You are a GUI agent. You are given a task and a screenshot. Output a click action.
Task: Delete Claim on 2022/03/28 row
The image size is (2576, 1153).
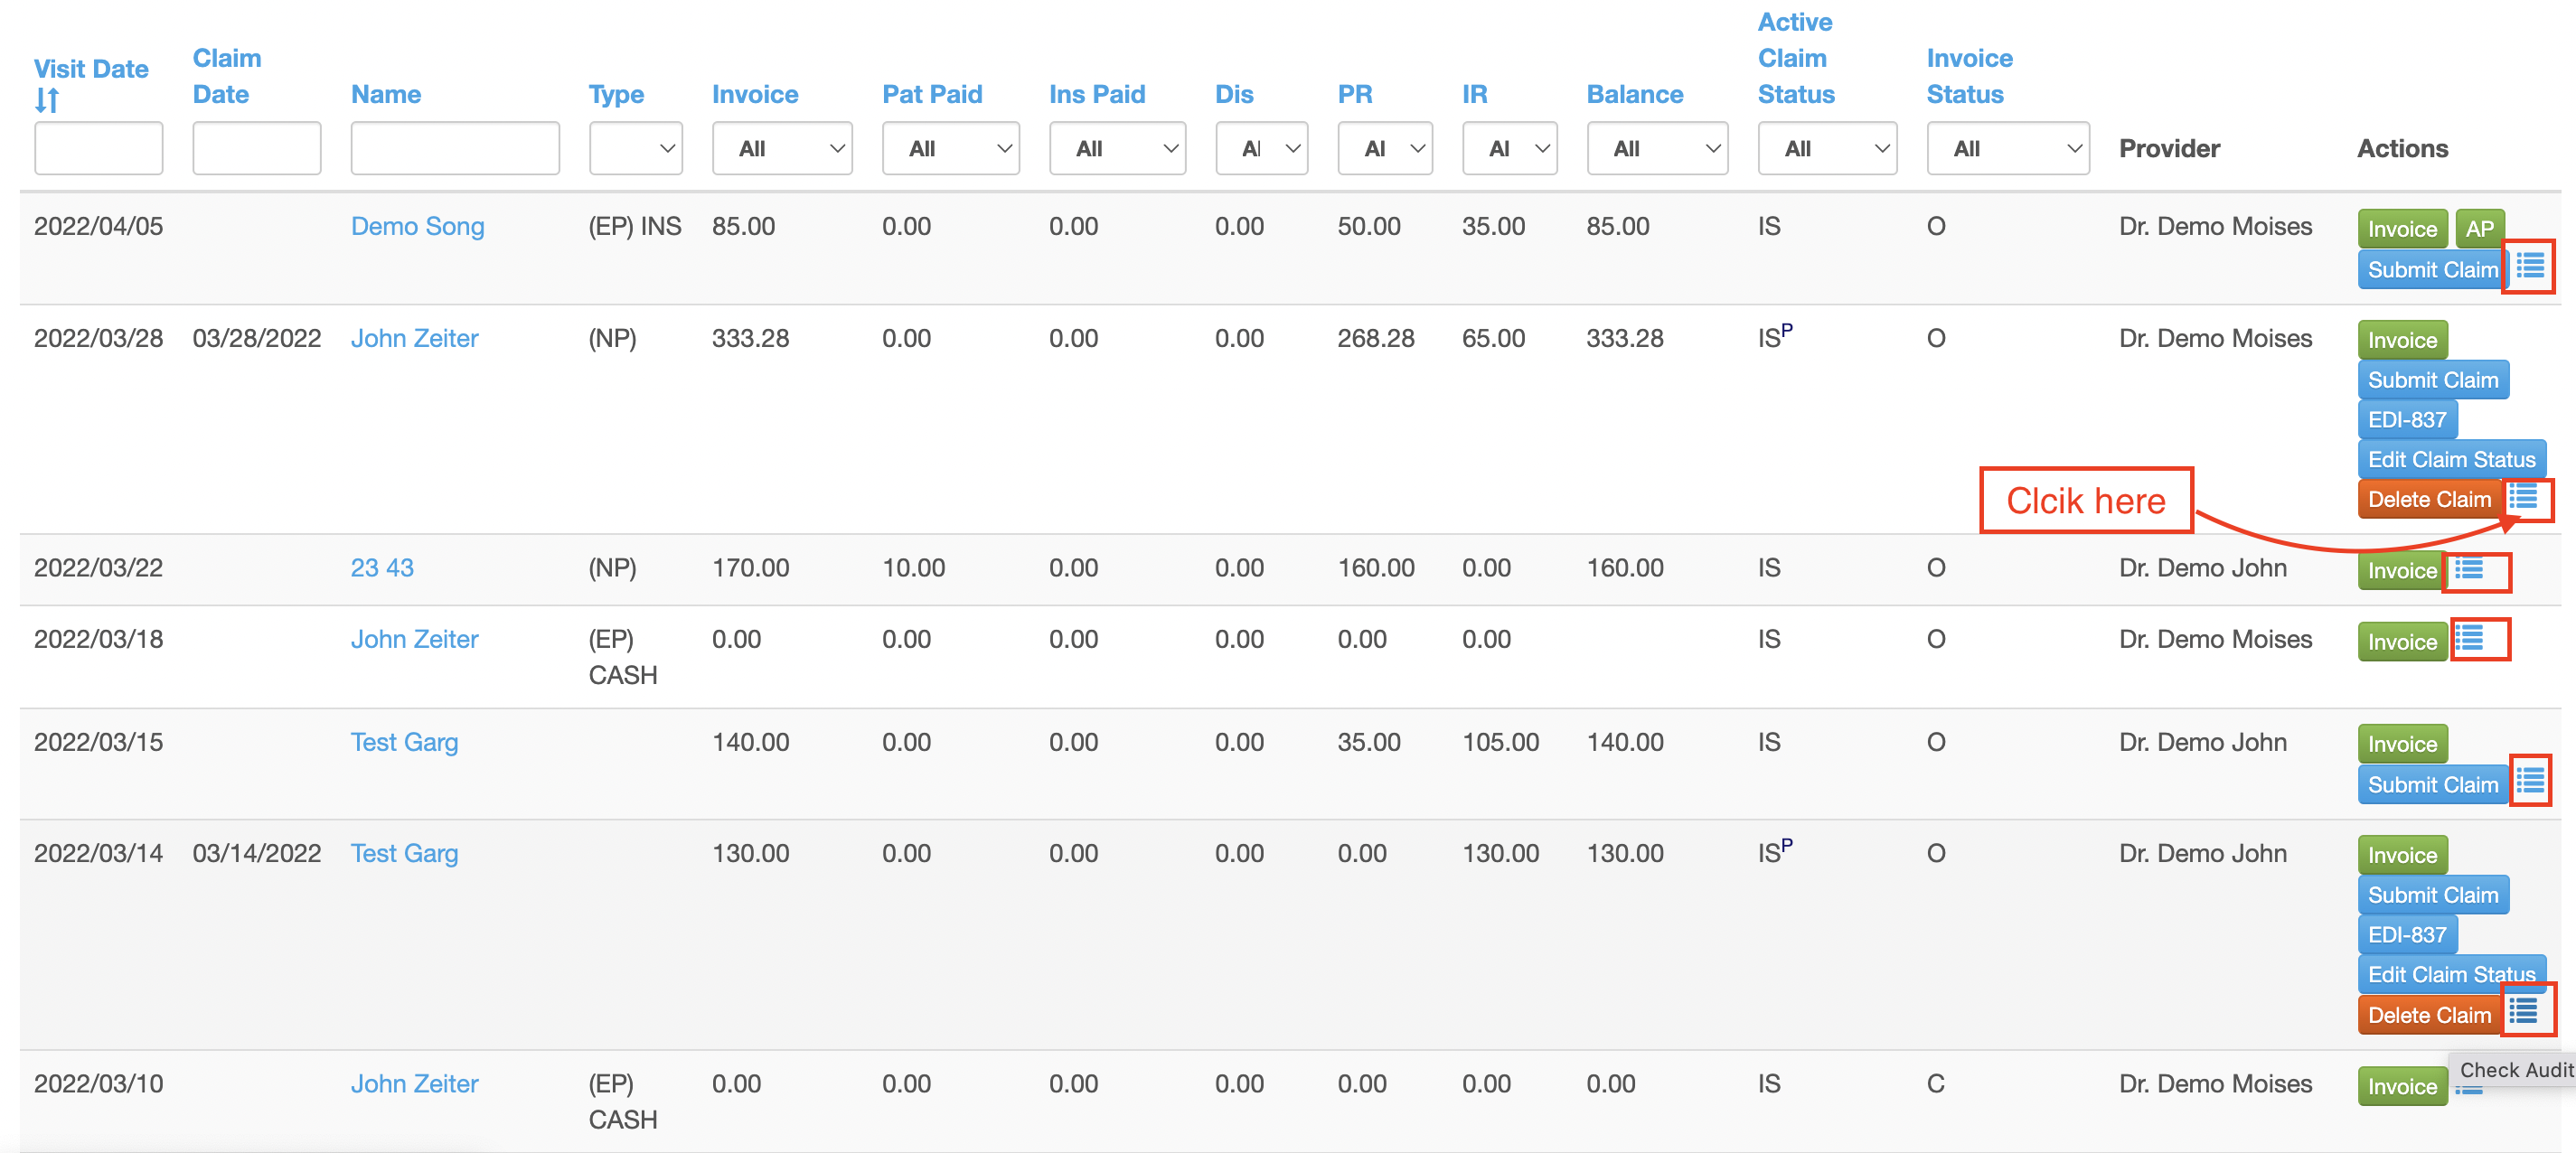2429,499
